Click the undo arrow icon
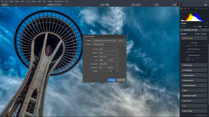 (133, 5)
